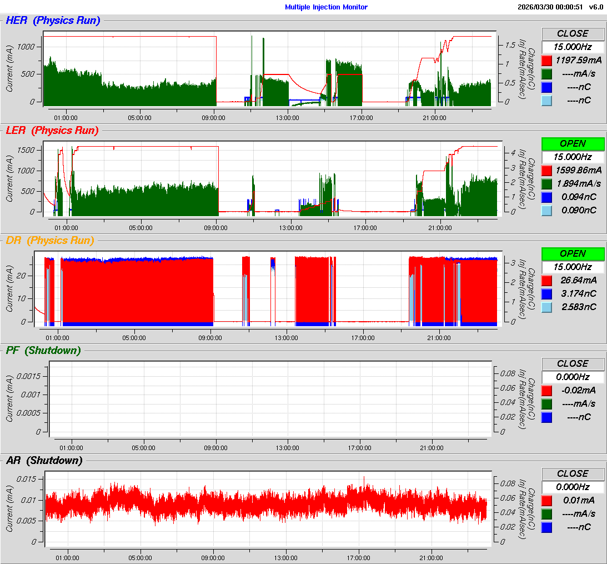Image resolution: width=607 pixels, height=564 pixels.
Task: Click the HER (Physics Run) panel title
Action: pos(53,21)
